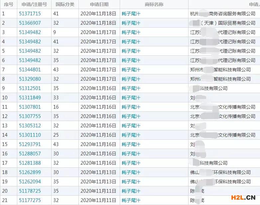Click registration number 51366907 link
The height and width of the screenshot is (205, 260).
click(30, 23)
